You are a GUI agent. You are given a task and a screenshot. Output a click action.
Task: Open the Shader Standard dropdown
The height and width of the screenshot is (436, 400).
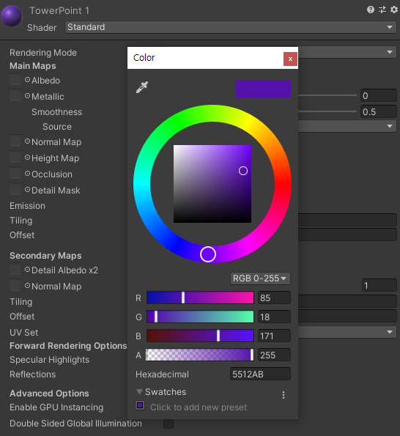coord(231,27)
